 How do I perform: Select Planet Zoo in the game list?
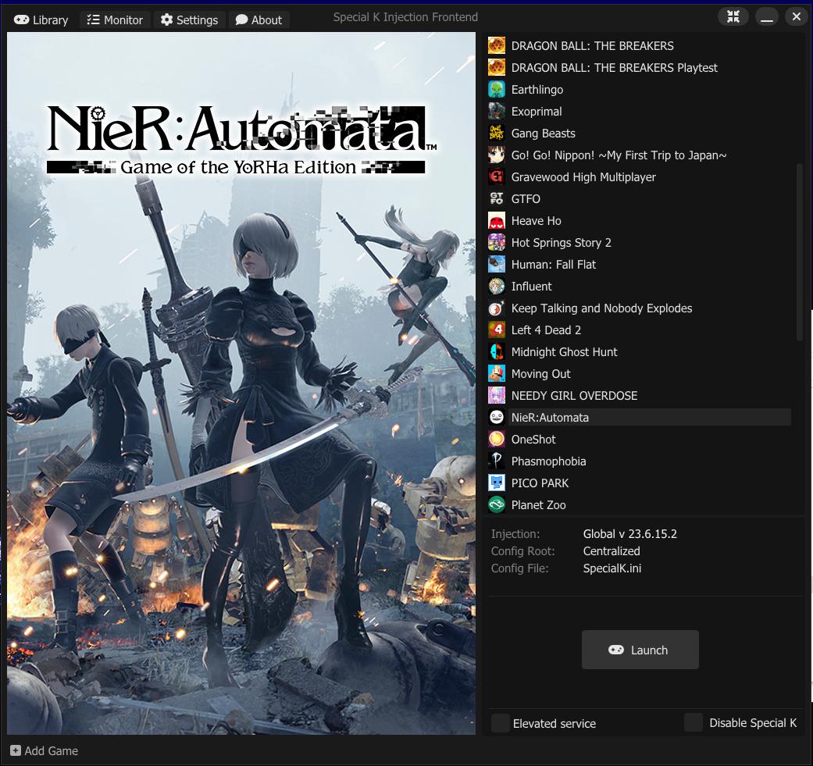point(538,504)
